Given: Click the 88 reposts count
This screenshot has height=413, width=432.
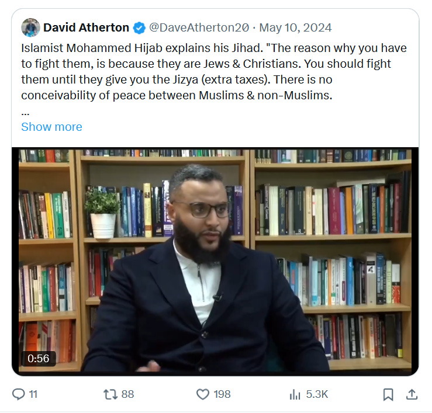Looking at the screenshot, I should click(127, 394).
